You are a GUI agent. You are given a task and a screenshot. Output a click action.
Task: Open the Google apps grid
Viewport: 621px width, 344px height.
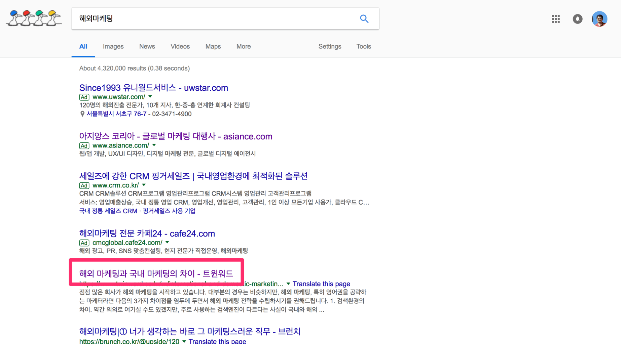556,19
